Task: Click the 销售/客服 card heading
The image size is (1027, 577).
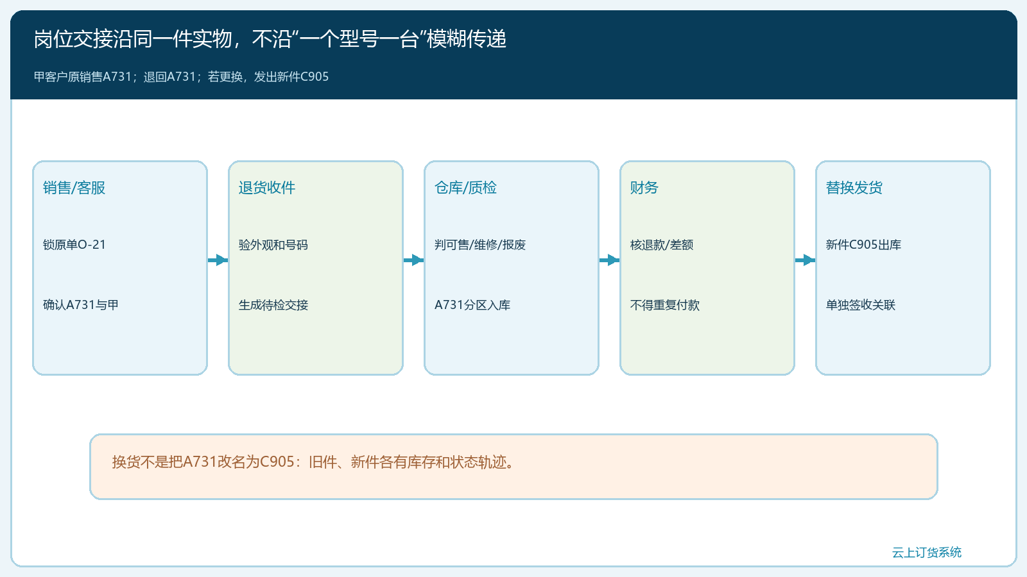Action: coord(74,188)
